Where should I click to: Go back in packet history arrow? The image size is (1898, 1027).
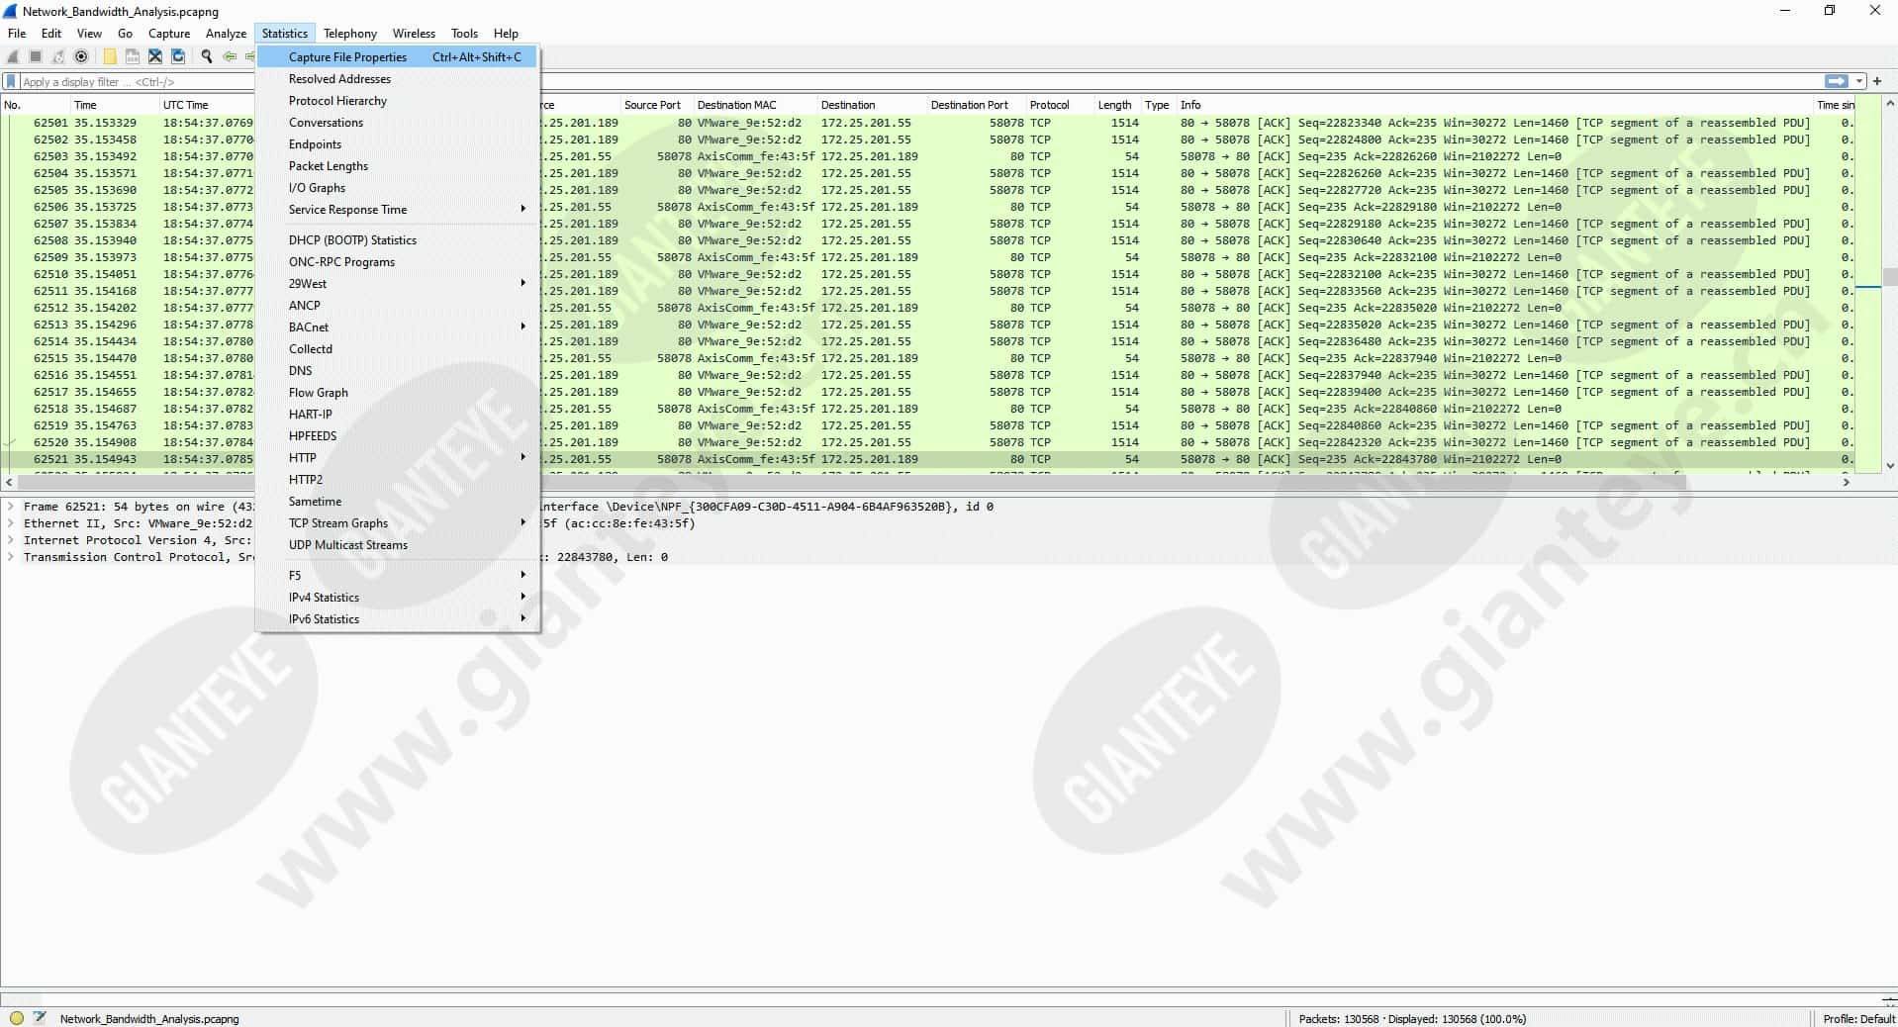click(x=230, y=56)
